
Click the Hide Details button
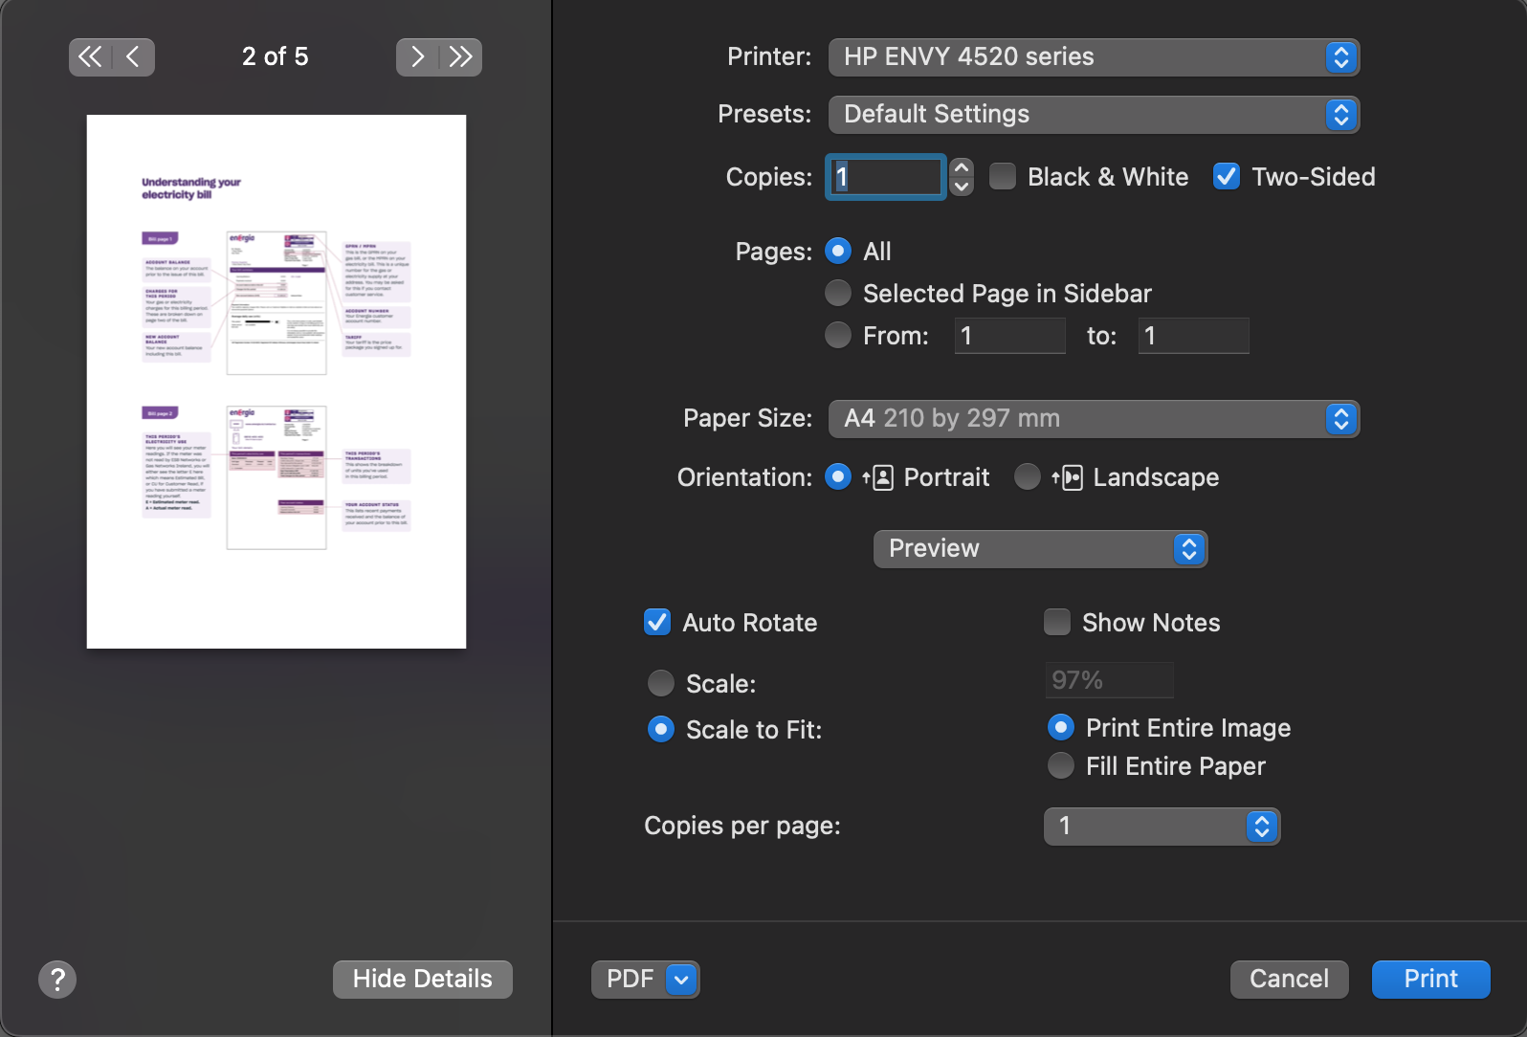click(422, 979)
